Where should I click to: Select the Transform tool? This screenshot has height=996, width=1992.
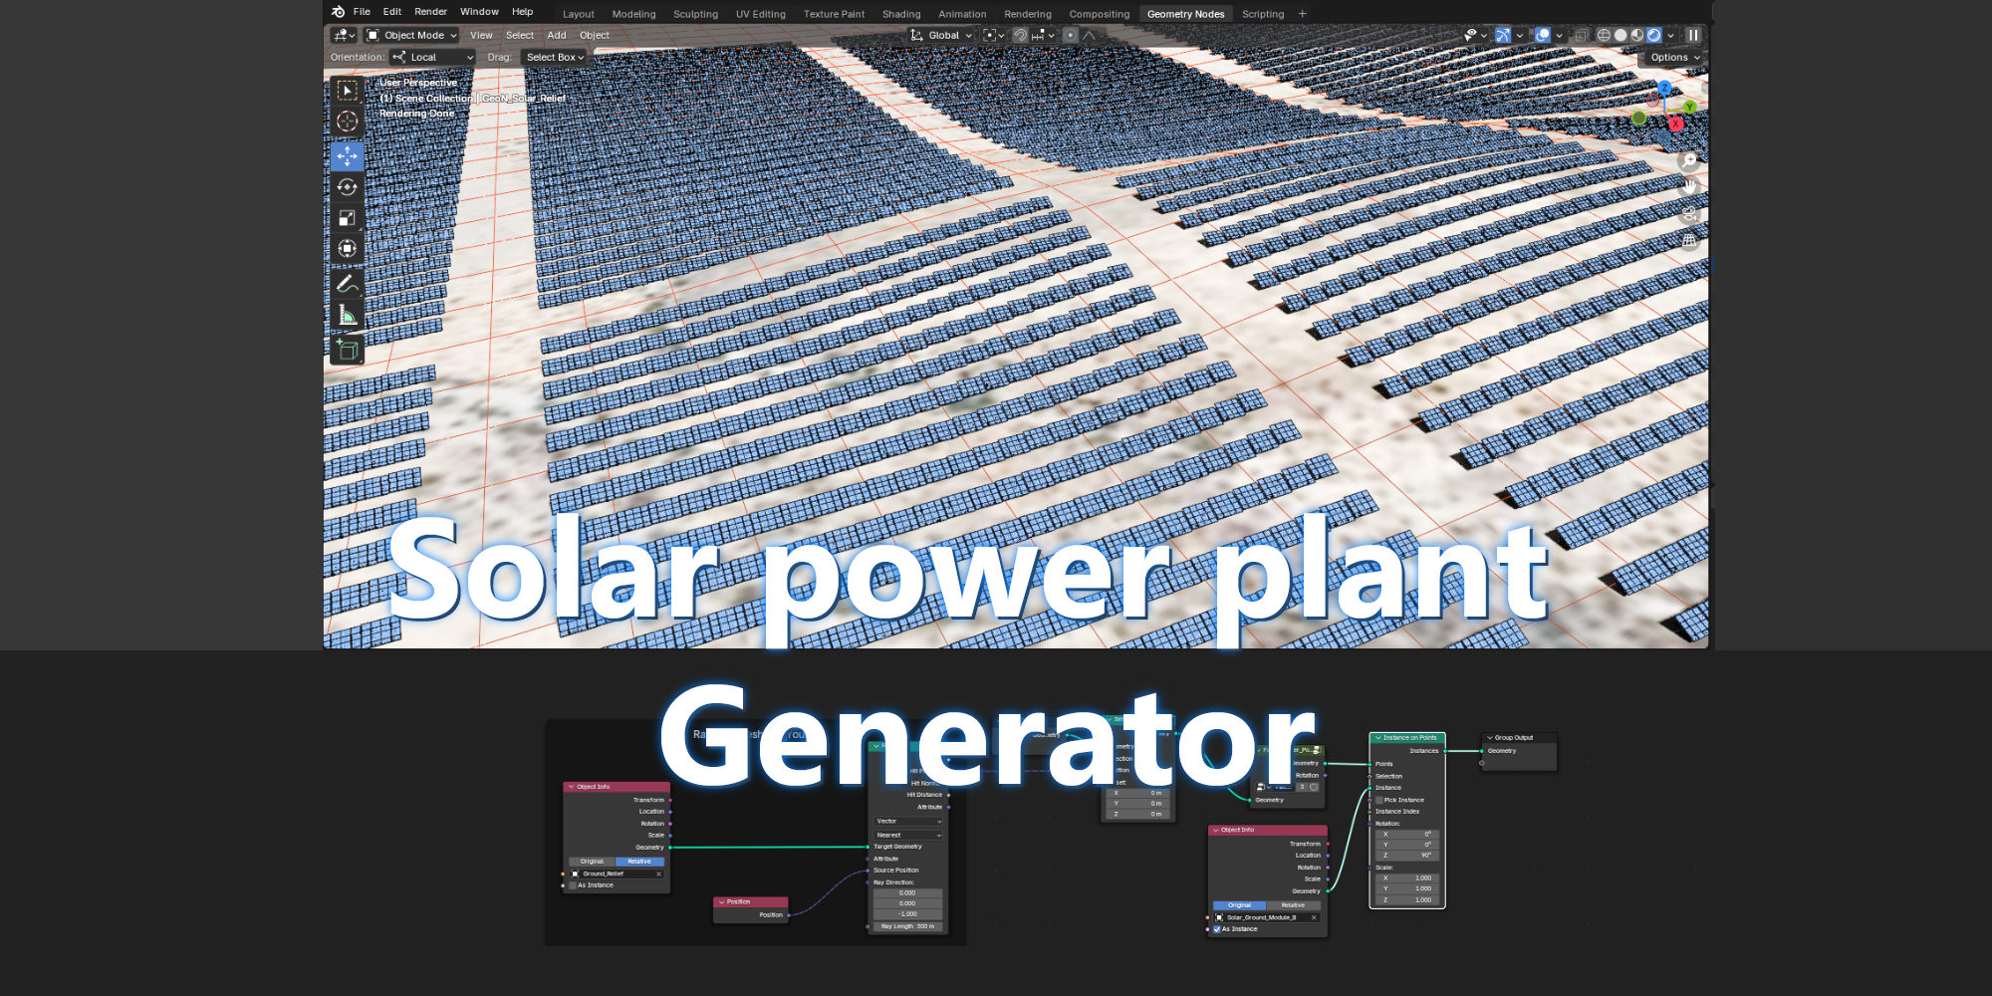[x=347, y=248]
